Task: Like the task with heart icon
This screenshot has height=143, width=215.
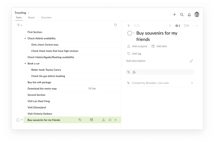Action: point(185,26)
